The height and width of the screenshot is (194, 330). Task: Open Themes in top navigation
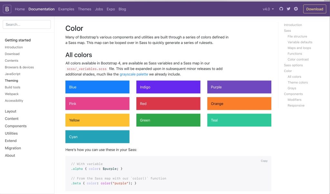[x=84, y=9]
